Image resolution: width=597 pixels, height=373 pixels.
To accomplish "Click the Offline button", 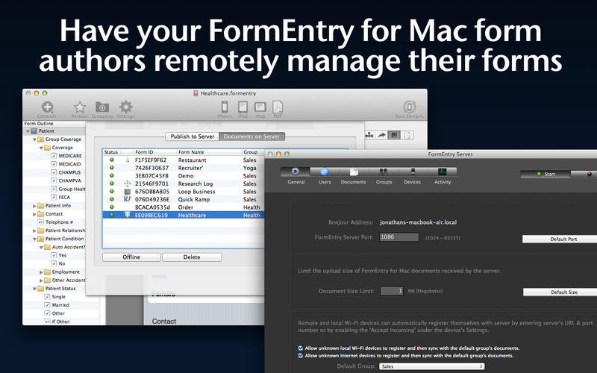I will [x=131, y=257].
